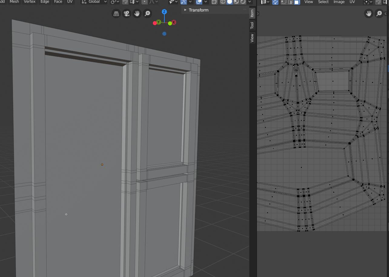The height and width of the screenshot is (277, 389).
Task: Open the Face menu
Action: 58,2
